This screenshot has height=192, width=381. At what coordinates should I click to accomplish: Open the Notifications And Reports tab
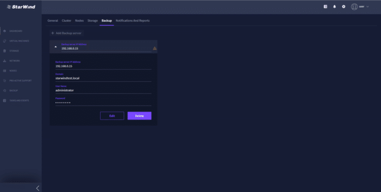(132, 21)
